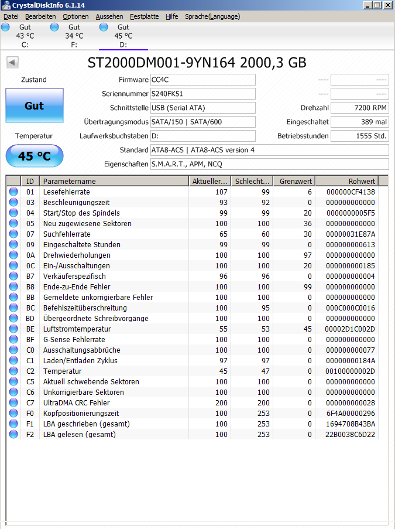Image resolution: width=395 pixels, height=529 pixels.
Task: Click status orb of Luftstromtemperatur row
Action: (x=13, y=329)
